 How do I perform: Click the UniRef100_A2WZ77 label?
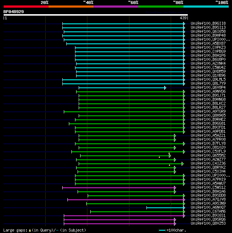(x=208, y=160)
